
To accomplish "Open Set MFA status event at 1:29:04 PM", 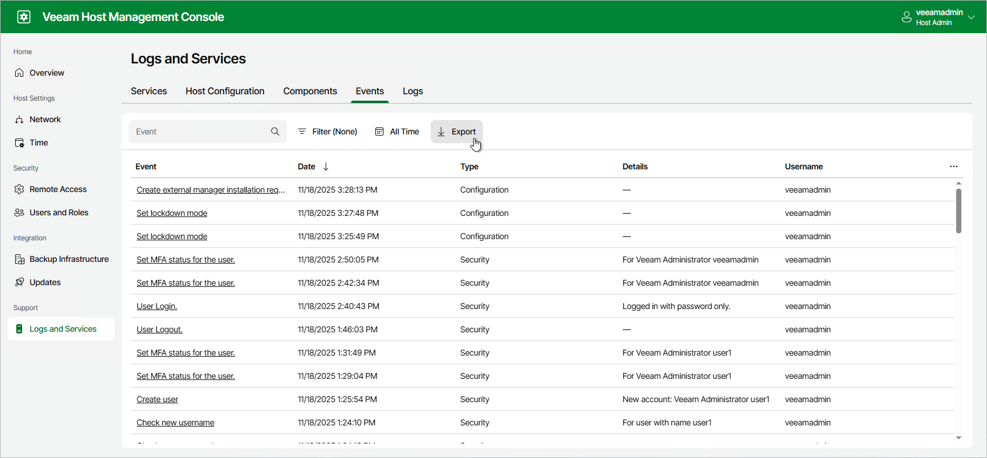I will (x=186, y=376).
